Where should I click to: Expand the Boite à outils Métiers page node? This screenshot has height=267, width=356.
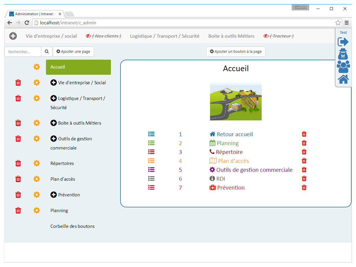tap(53, 123)
